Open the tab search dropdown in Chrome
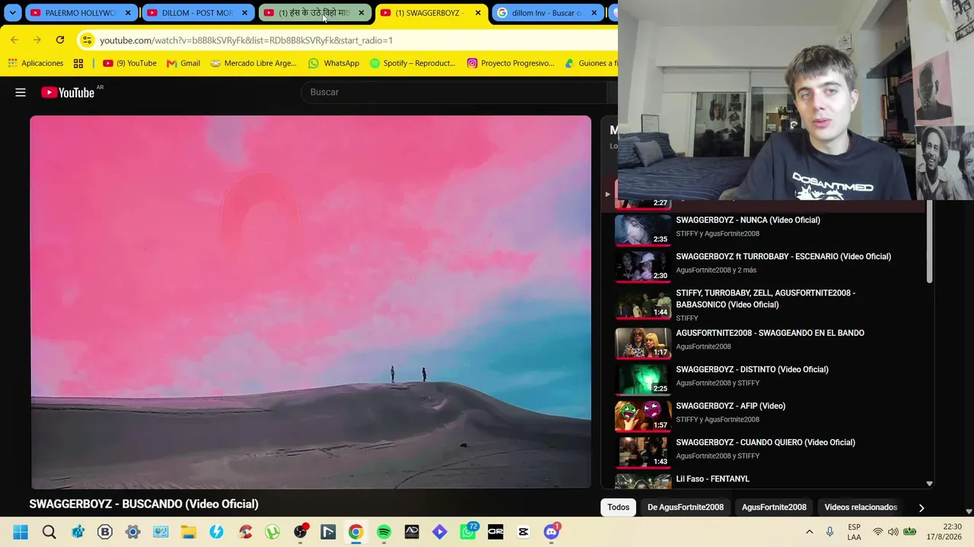 click(13, 13)
